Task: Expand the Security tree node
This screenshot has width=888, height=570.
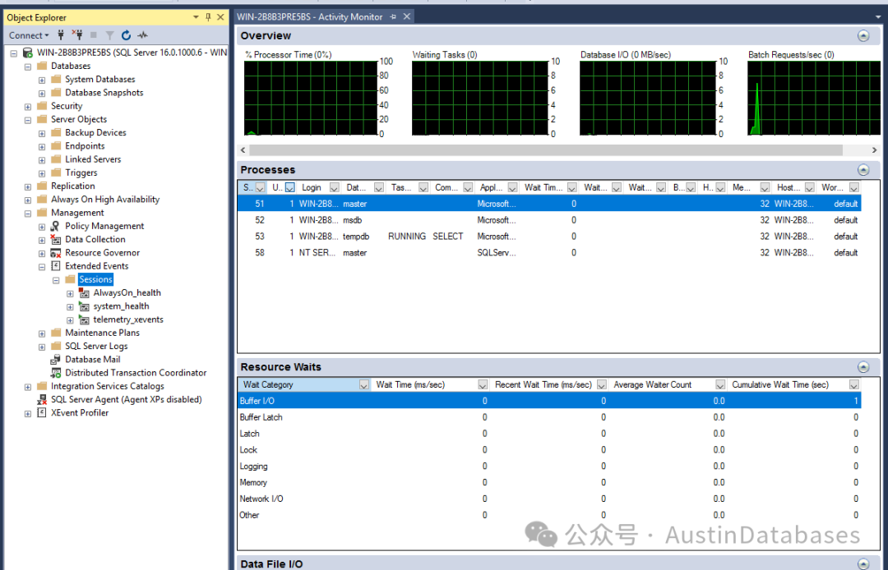Action: coord(28,107)
